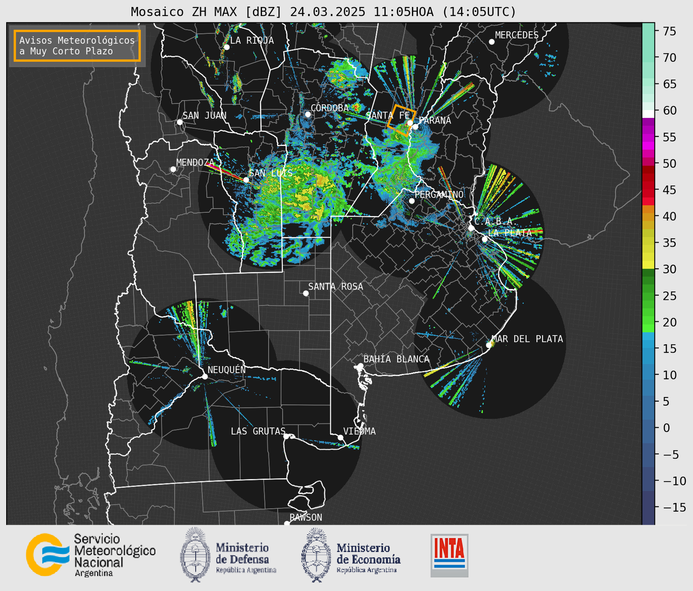This screenshot has width=693, height=591.
Task: Click the −15 label on the colorbar
Action: coord(674,507)
